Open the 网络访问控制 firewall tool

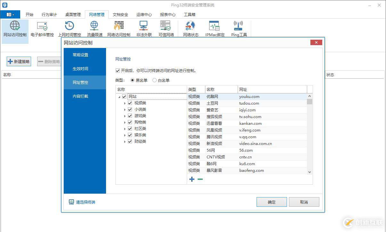[119, 29]
